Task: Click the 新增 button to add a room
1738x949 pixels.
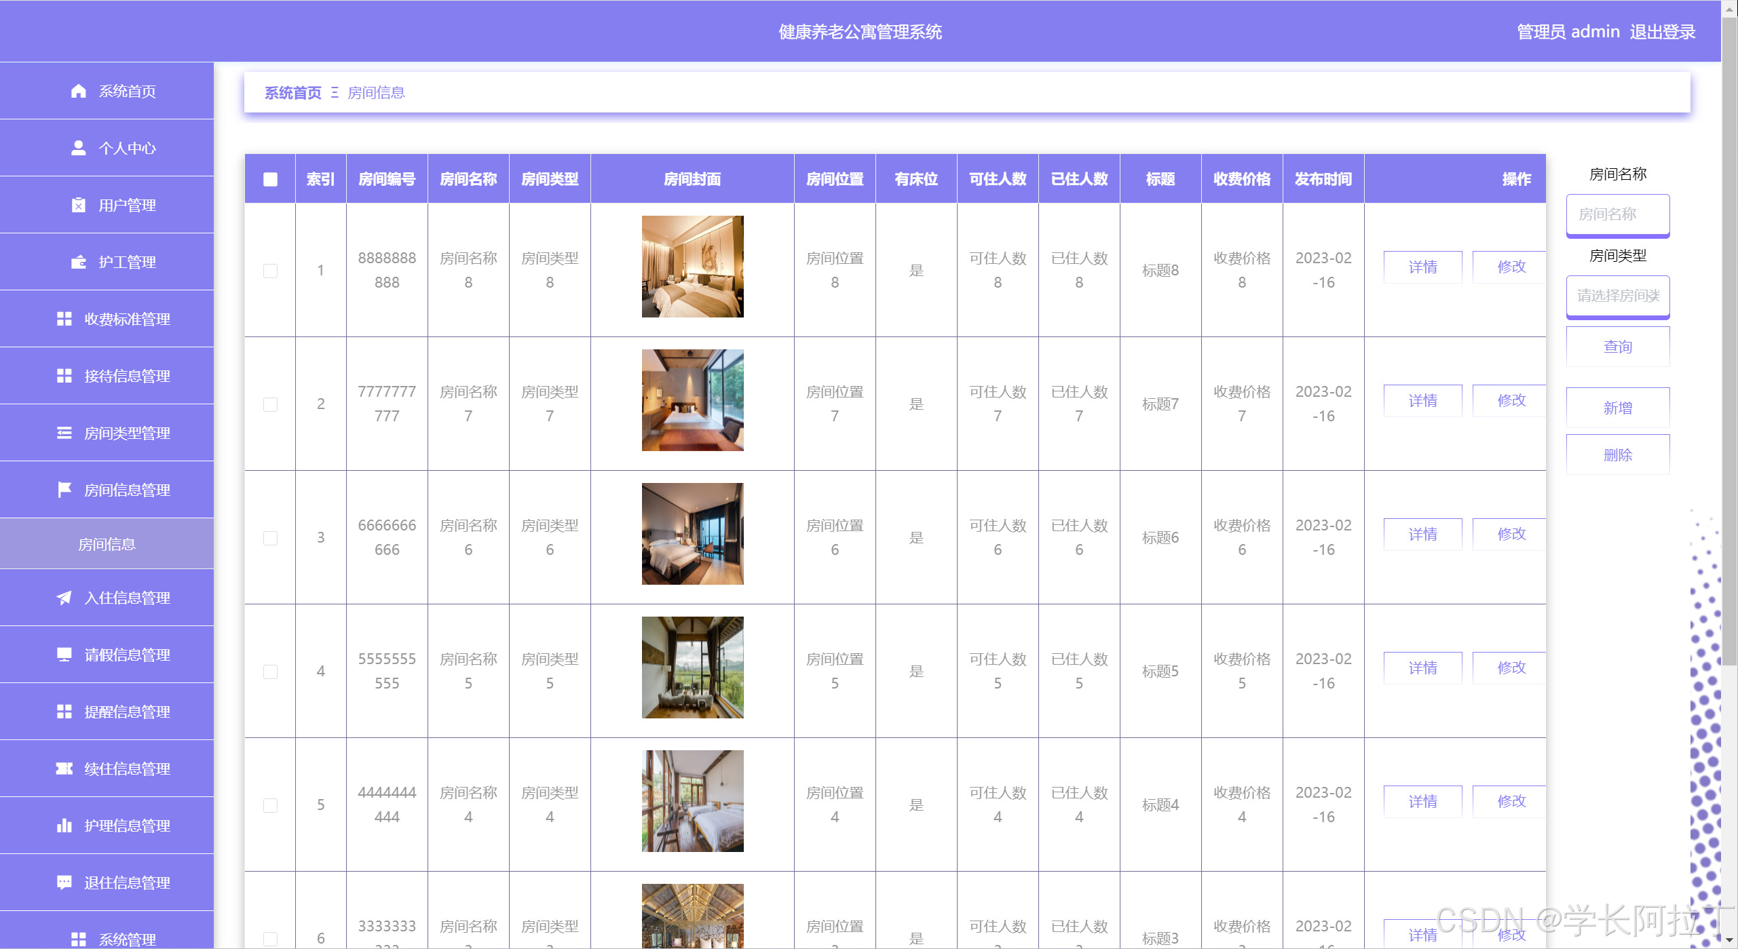Action: point(1617,407)
